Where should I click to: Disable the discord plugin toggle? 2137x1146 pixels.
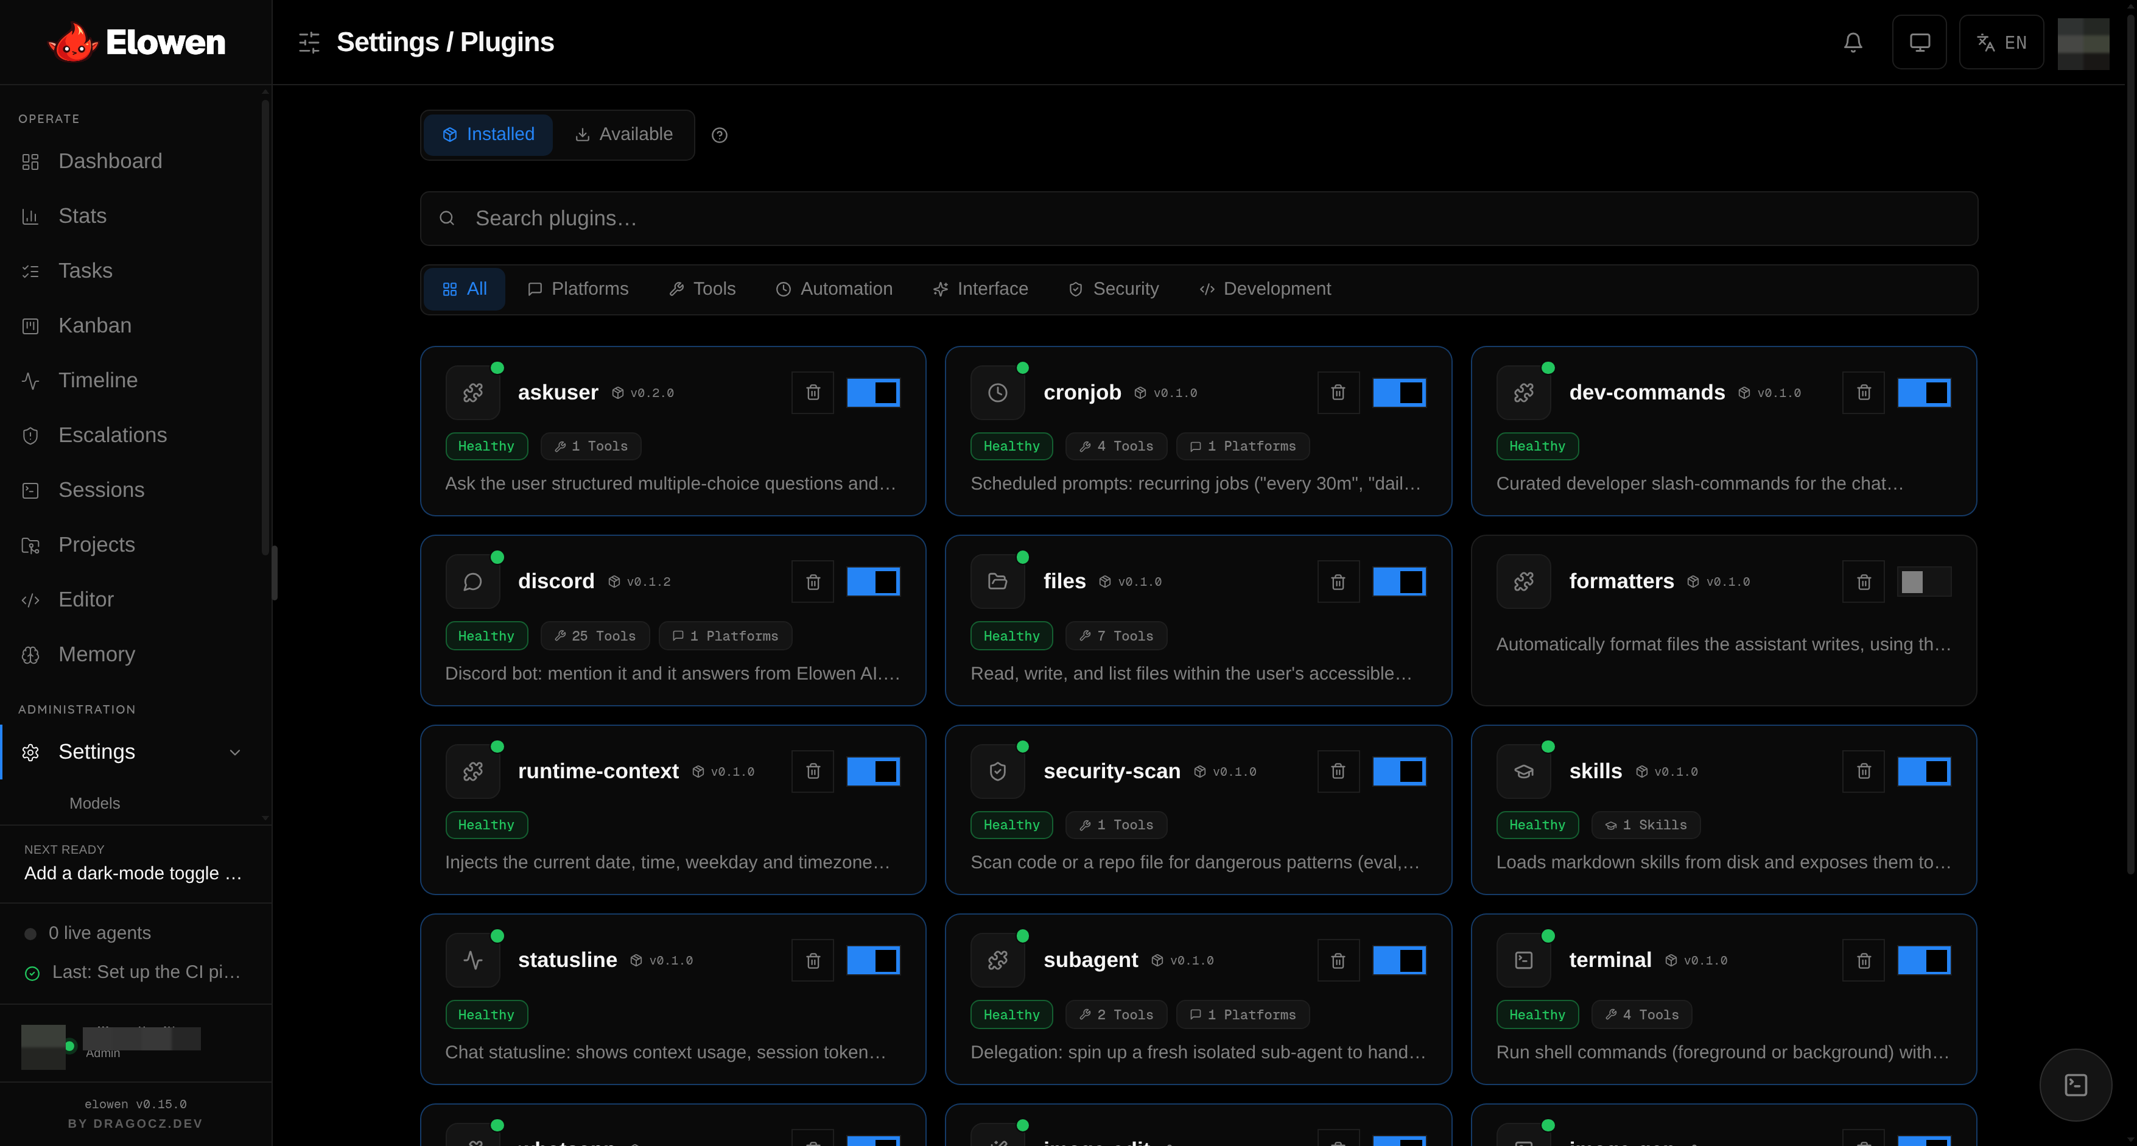872,582
